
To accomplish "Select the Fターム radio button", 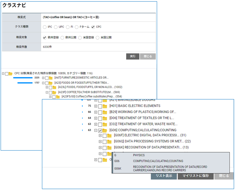I will point(77,27).
